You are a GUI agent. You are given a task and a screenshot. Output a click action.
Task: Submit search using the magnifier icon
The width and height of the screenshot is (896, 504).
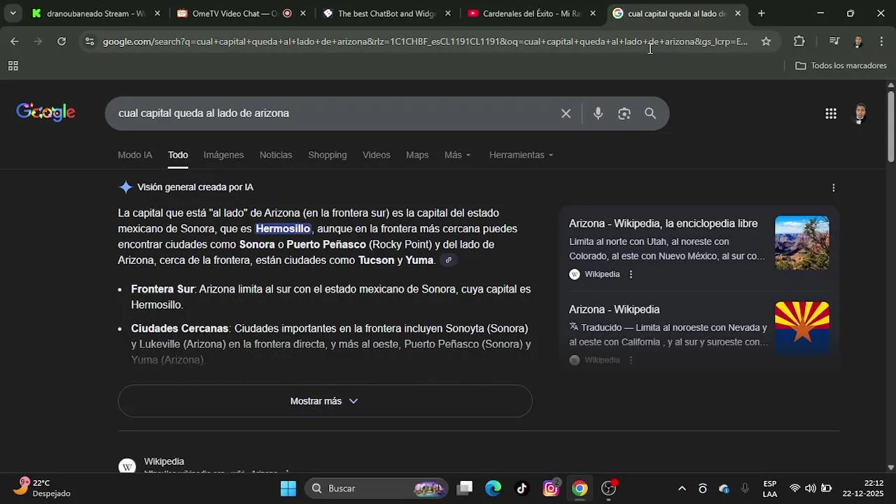(x=650, y=113)
